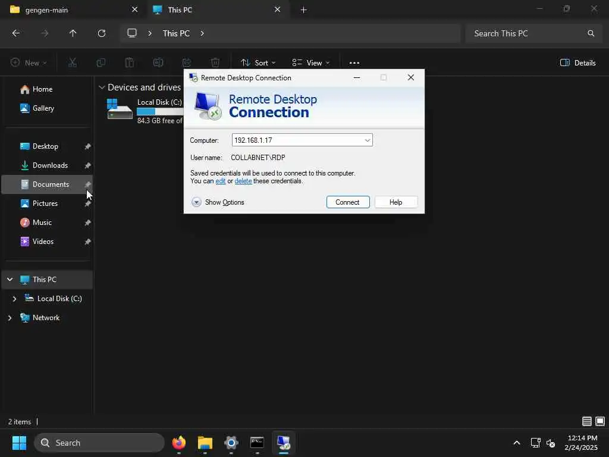The image size is (609, 457).
Task: Open Help in the Remote Desktop dialog
Action: 395,202
